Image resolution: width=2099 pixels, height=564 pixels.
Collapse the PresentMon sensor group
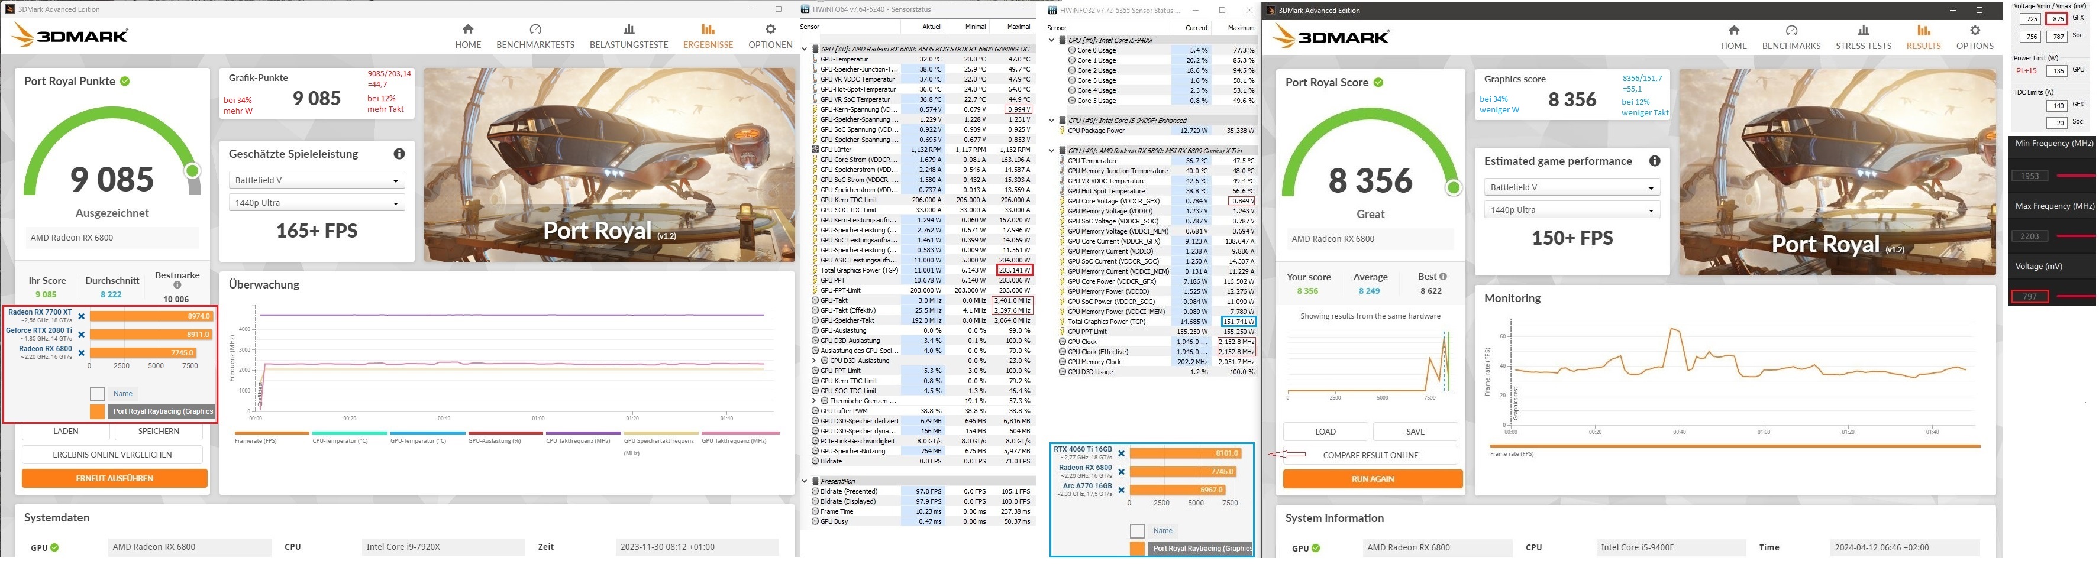click(805, 481)
